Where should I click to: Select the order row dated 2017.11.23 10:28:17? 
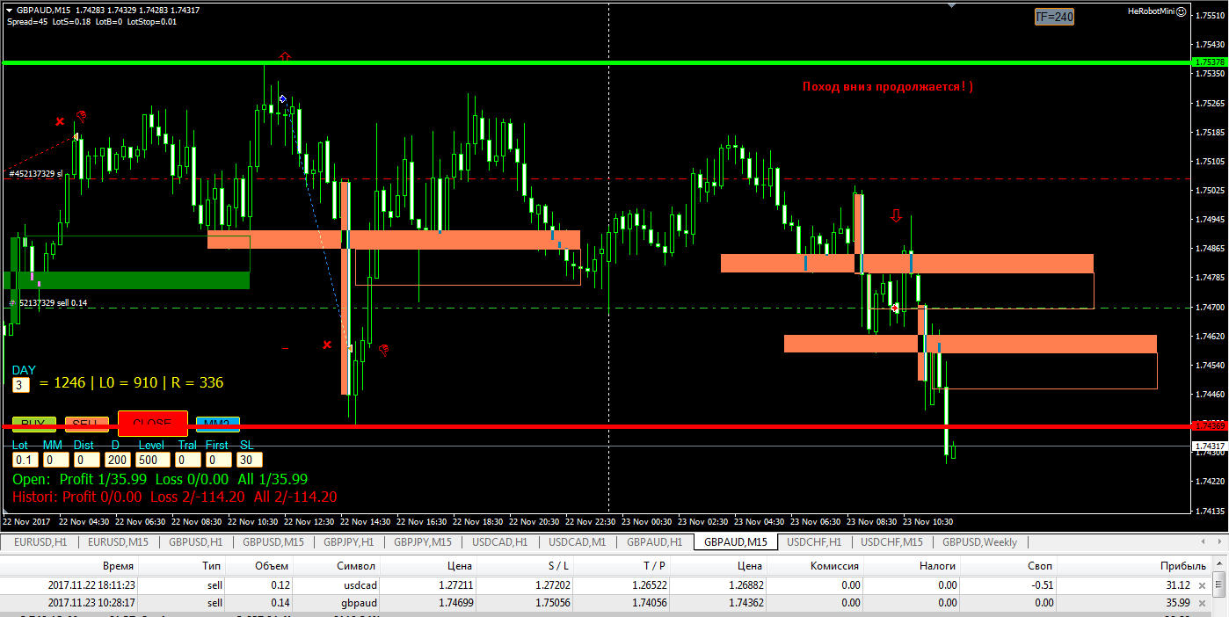607,603
